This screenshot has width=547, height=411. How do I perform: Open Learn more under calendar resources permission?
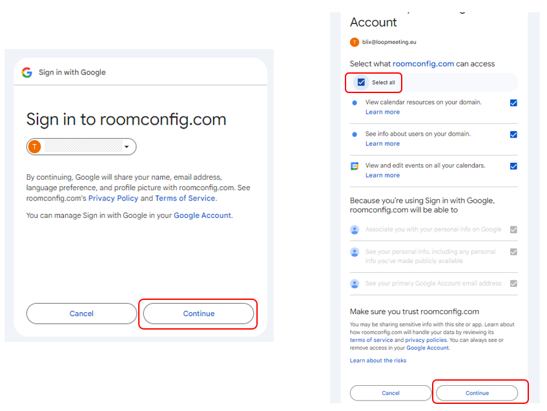[382, 112]
